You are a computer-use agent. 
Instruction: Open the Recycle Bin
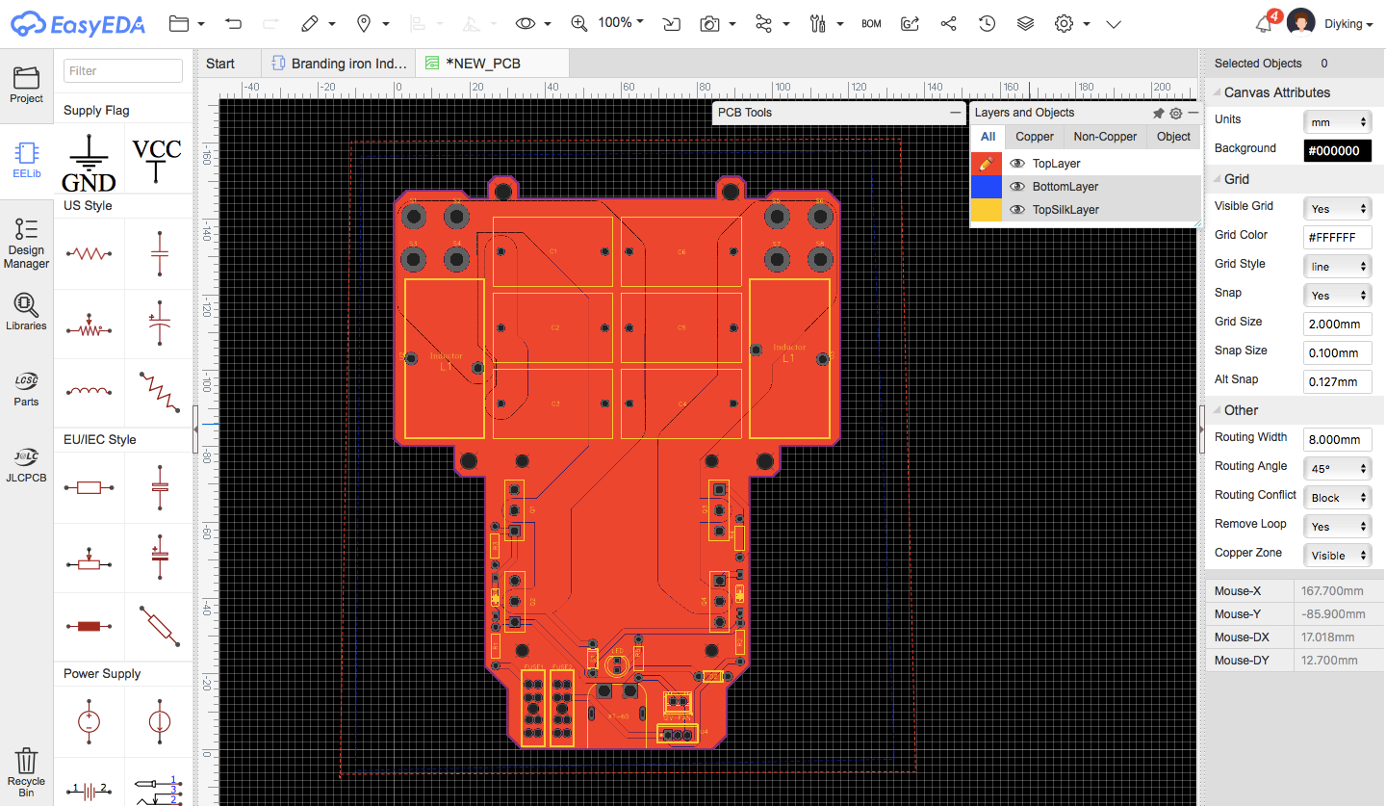[x=27, y=772]
